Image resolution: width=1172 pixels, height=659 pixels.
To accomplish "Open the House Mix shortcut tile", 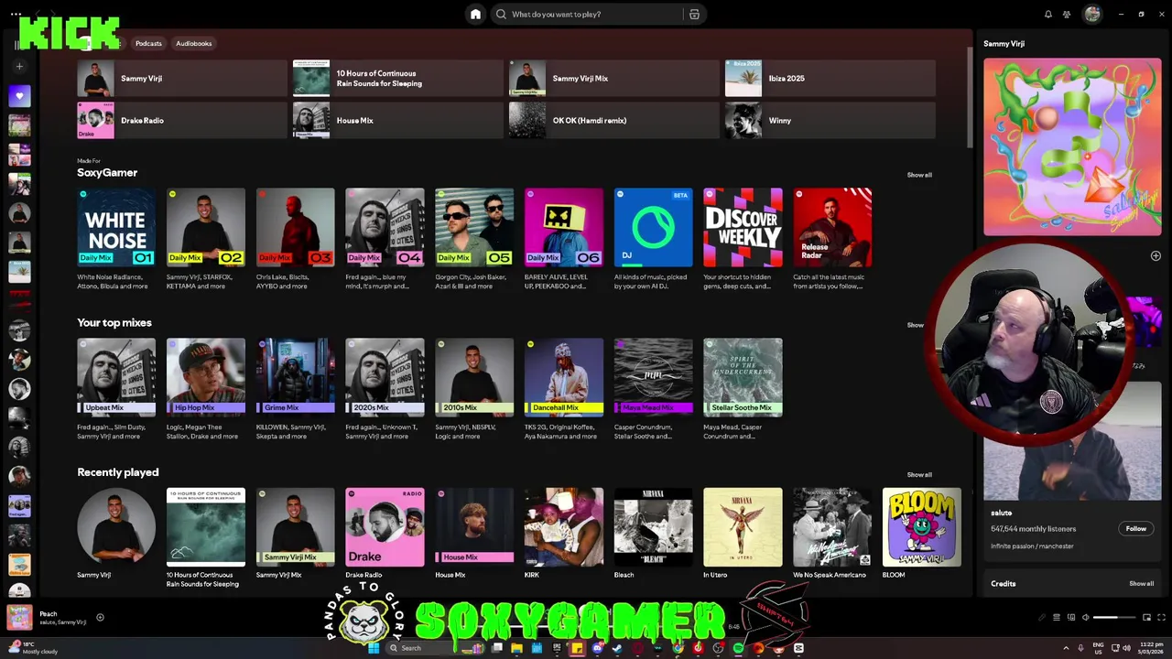I will point(397,120).
